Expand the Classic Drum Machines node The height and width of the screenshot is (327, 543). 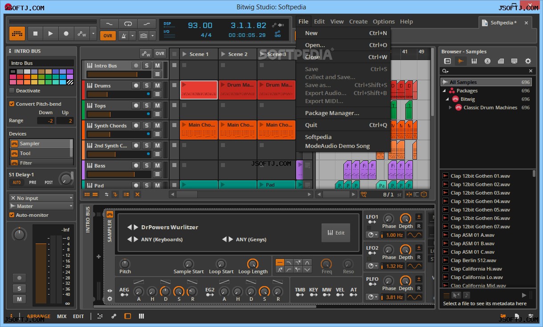click(450, 108)
